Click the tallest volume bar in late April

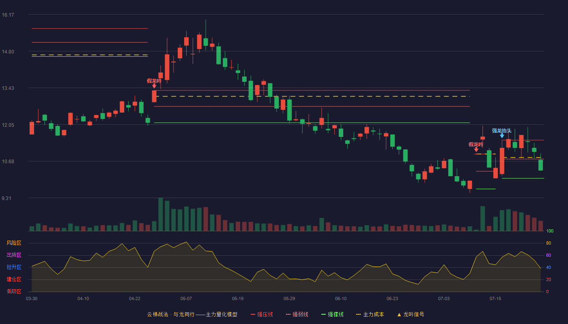(161, 214)
